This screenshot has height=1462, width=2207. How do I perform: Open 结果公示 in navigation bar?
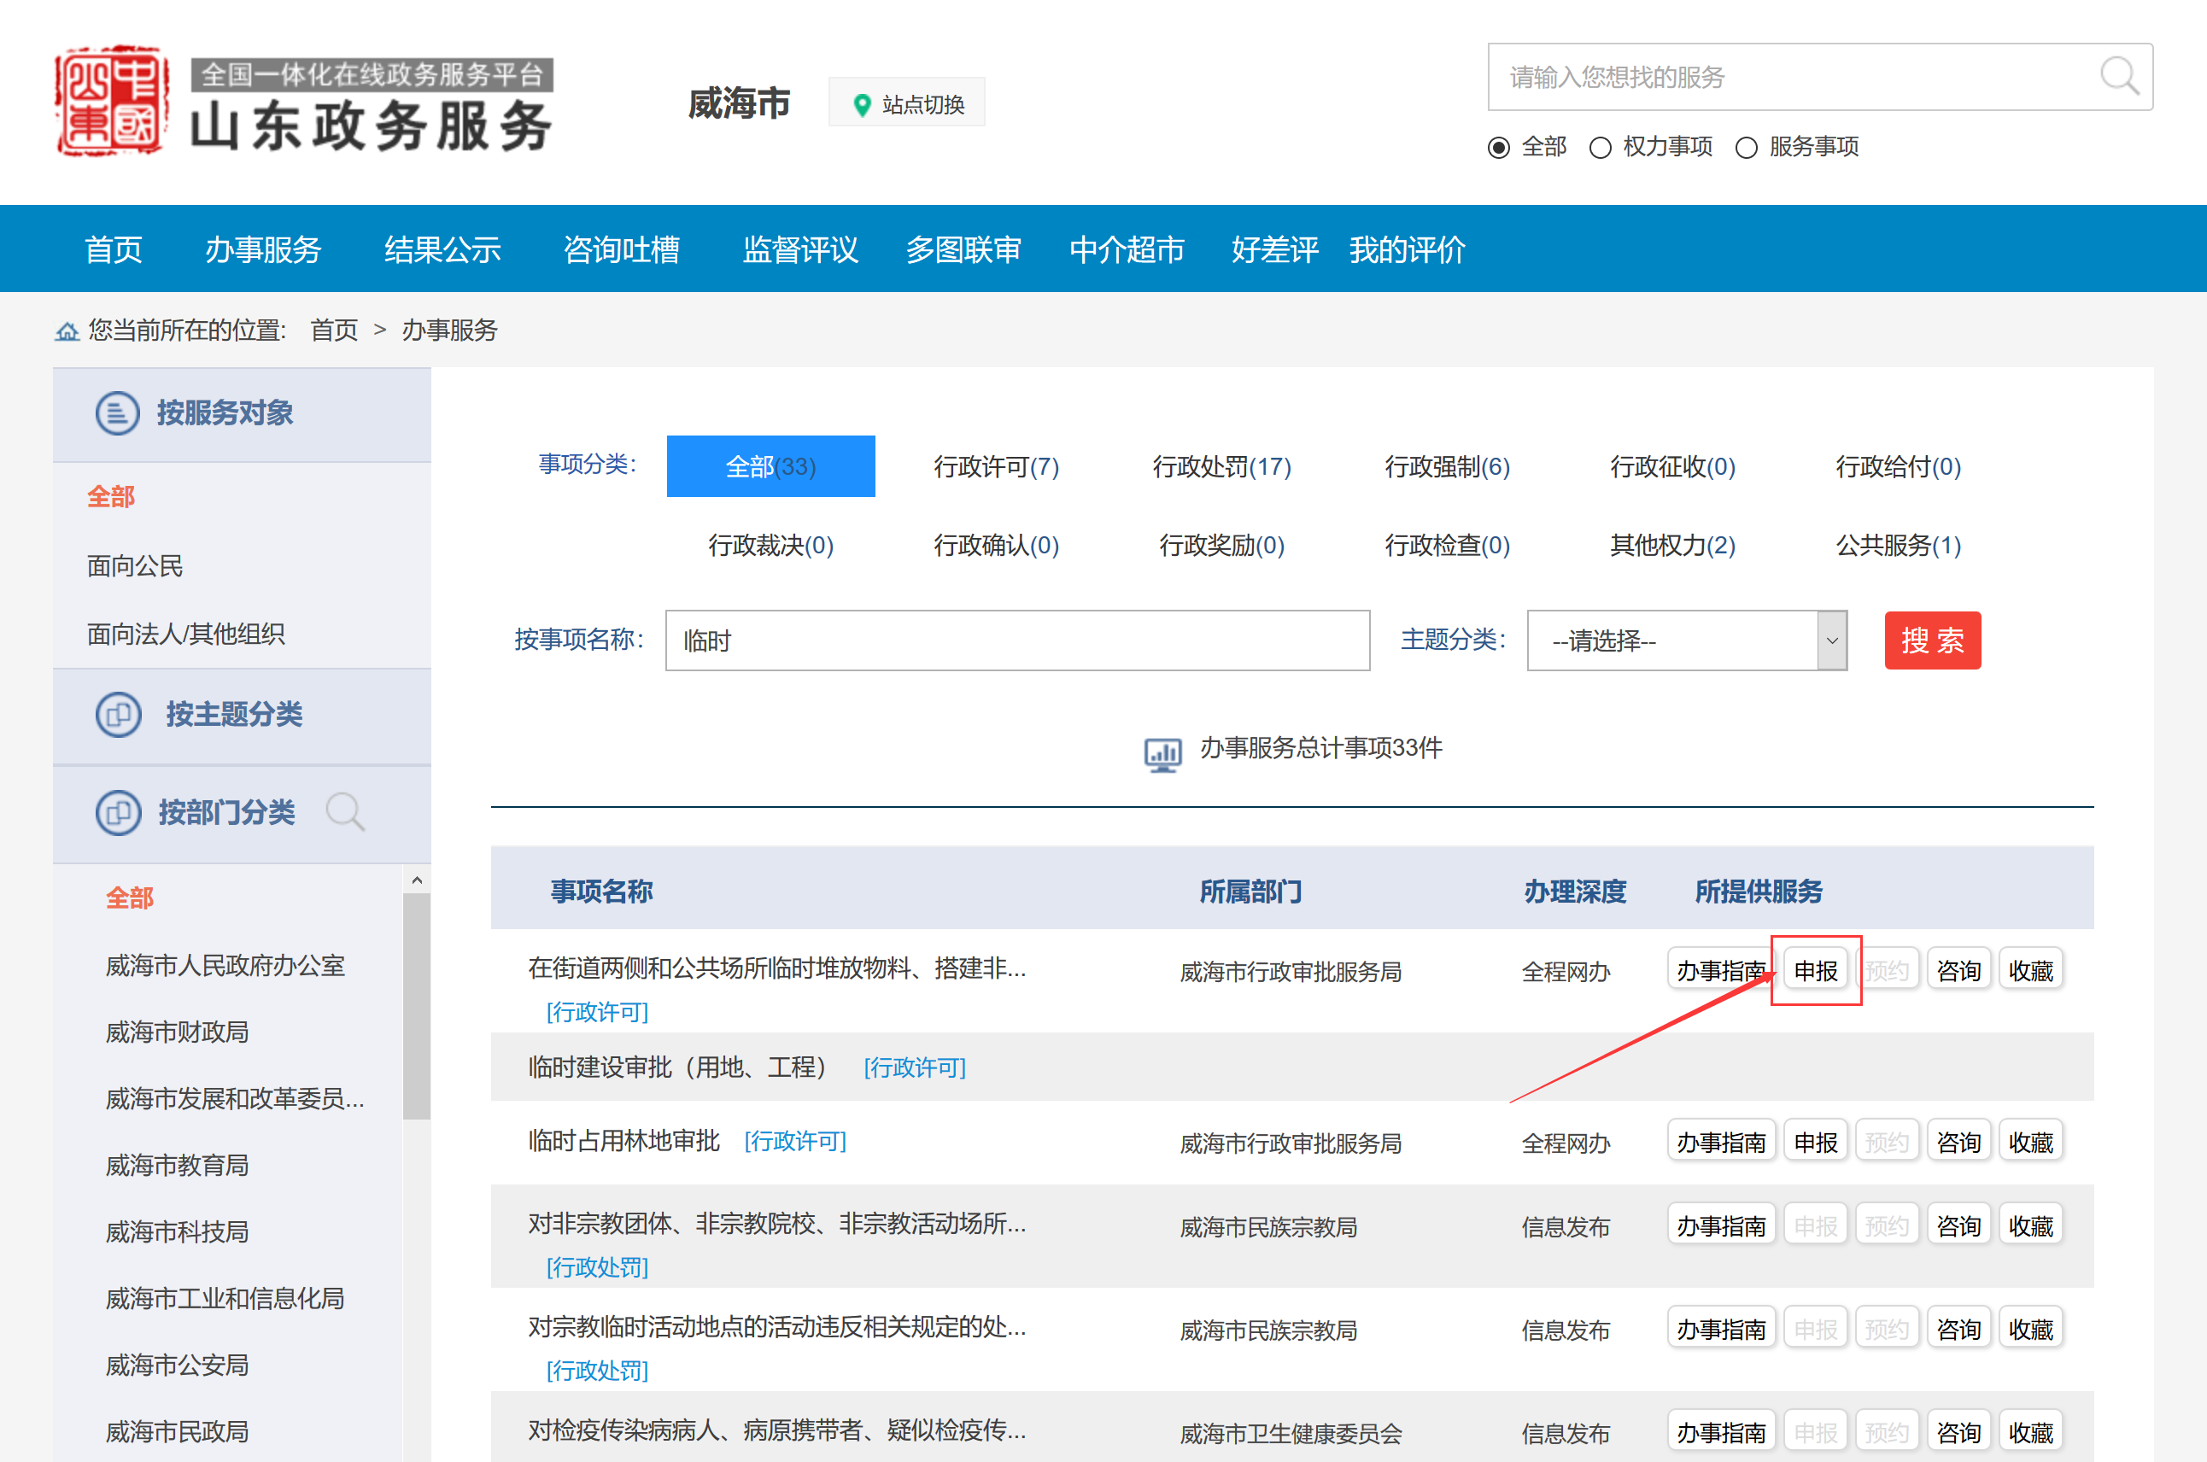click(x=442, y=250)
